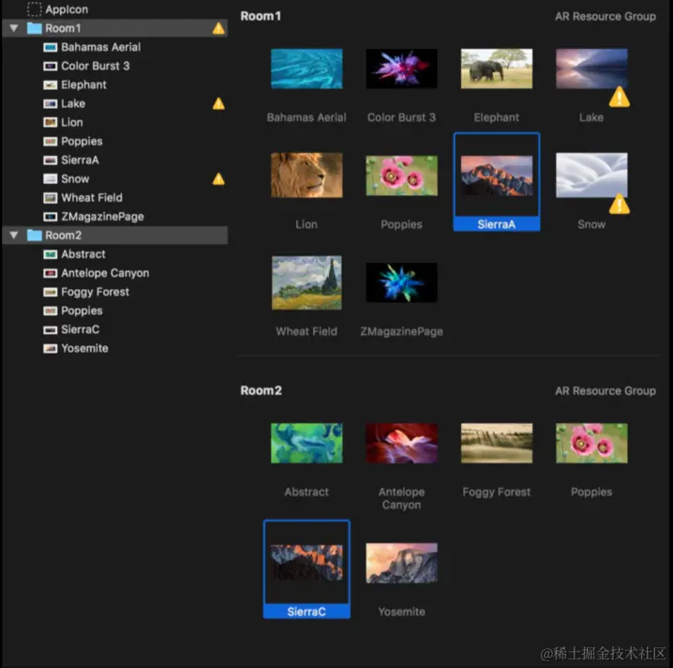673x668 pixels.
Task: Collapse the Room1 folder disclosure triangle
Action: click(14, 28)
